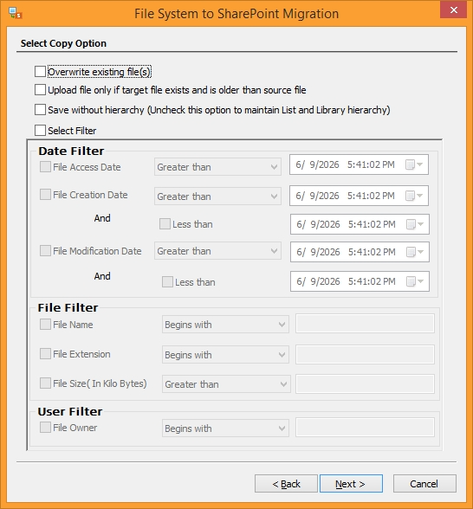Proceed with the Next > button
This screenshot has width=473, height=509.
(351, 484)
